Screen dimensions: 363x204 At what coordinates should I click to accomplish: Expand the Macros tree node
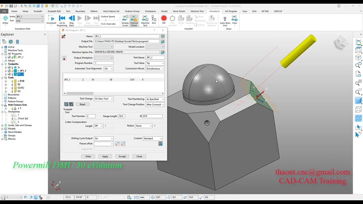(x=2, y=139)
